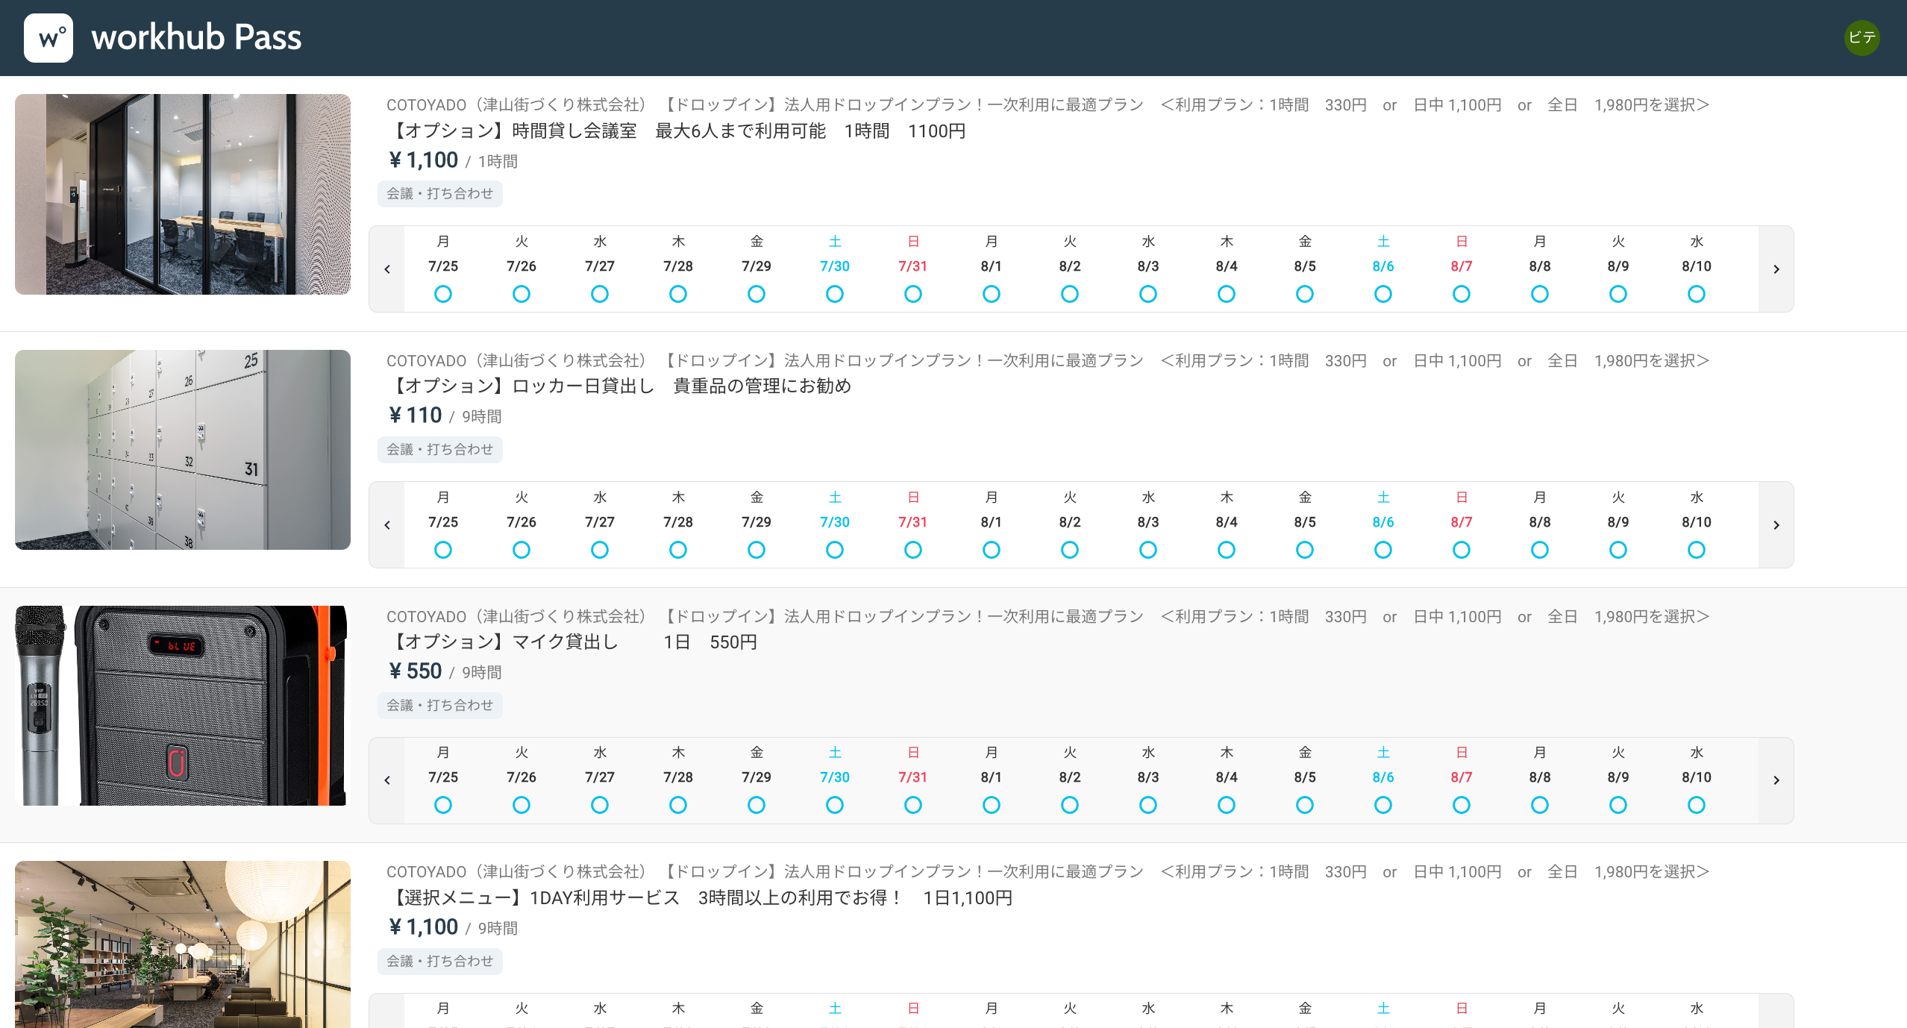This screenshot has width=1907, height=1028.
Task: Select 8/10 availability for the locker rental
Action: coord(1696,550)
